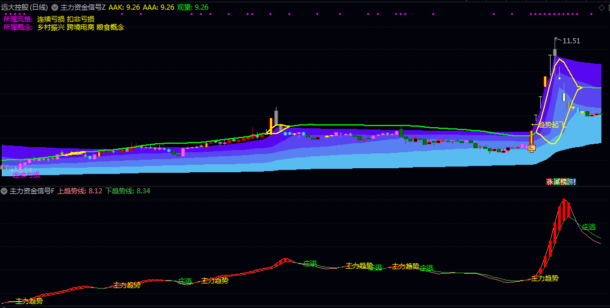The width and height of the screenshot is (610, 308).
Task: Click the magenta 连续亏损 marker on chart
Action: 26,175
